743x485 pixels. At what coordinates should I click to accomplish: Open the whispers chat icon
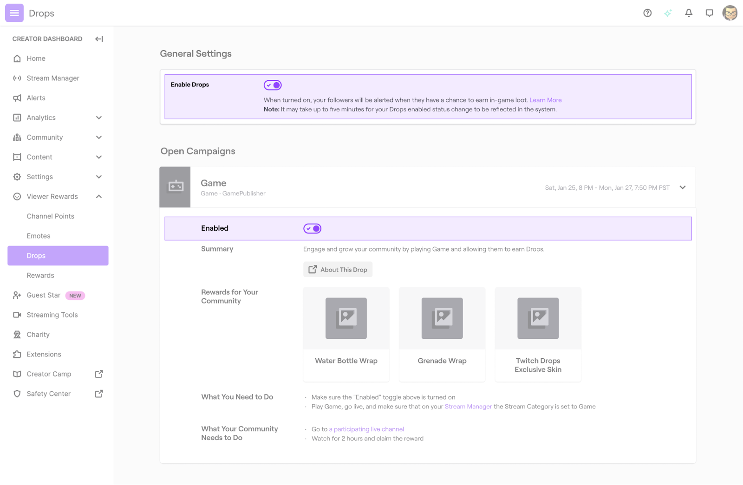coord(709,13)
